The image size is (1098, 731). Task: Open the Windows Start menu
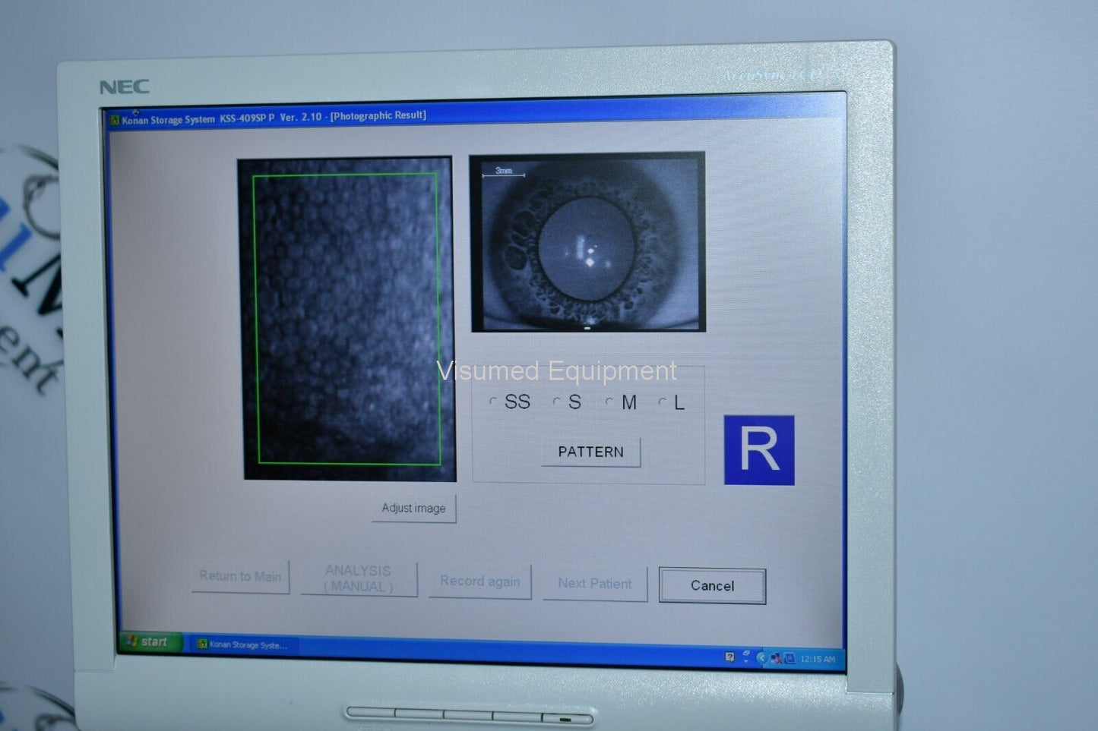[x=150, y=642]
